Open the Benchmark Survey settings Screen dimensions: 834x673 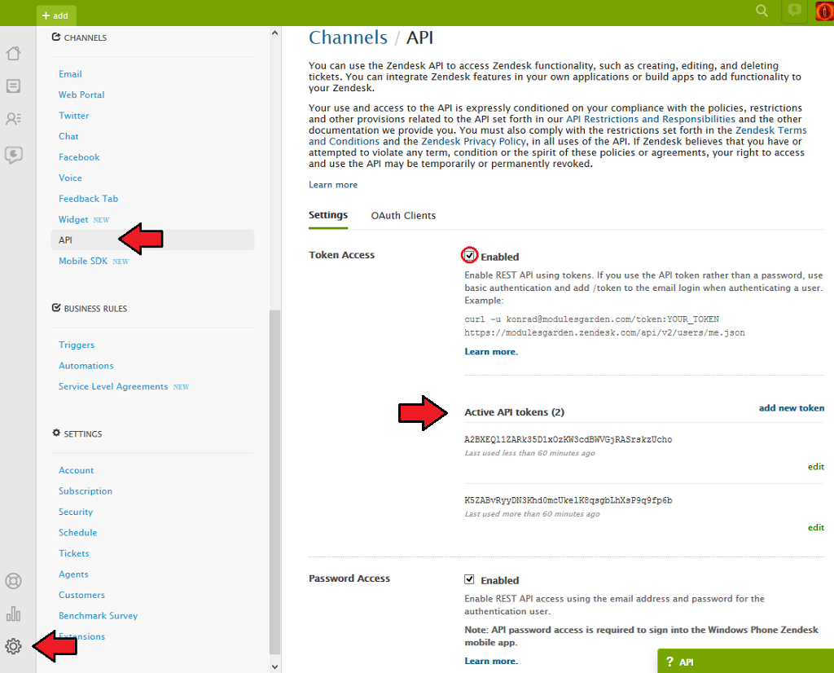(99, 615)
